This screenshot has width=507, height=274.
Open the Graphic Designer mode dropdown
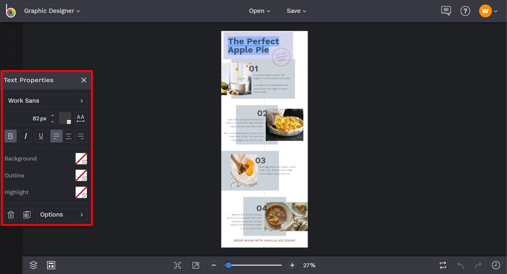coord(52,11)
